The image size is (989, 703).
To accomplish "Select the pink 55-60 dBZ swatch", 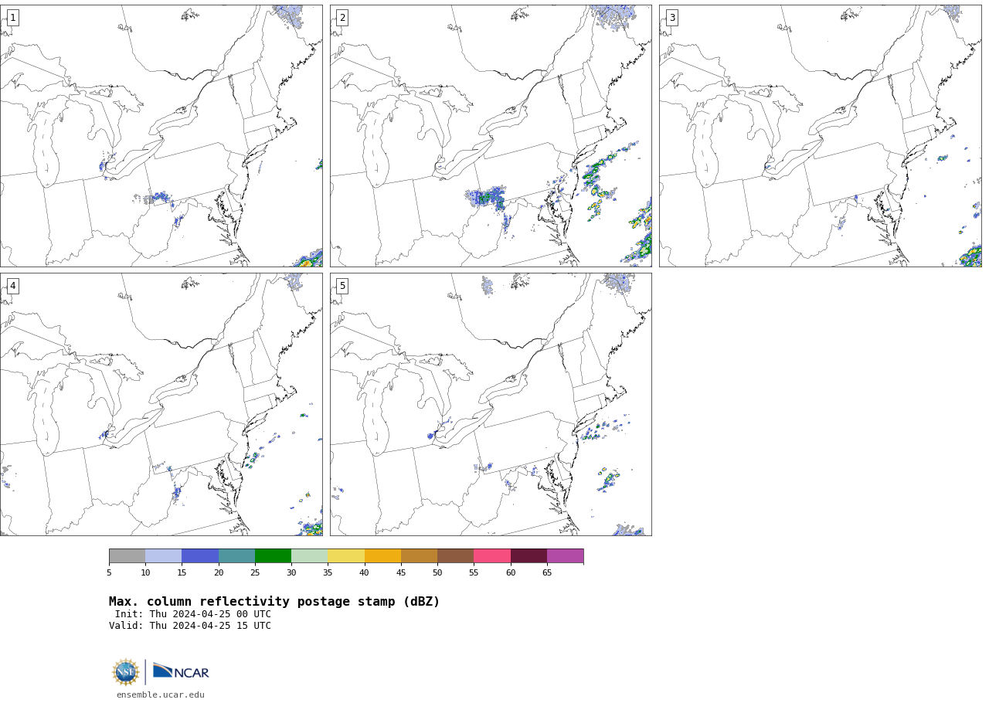I will tap(492, 556).
